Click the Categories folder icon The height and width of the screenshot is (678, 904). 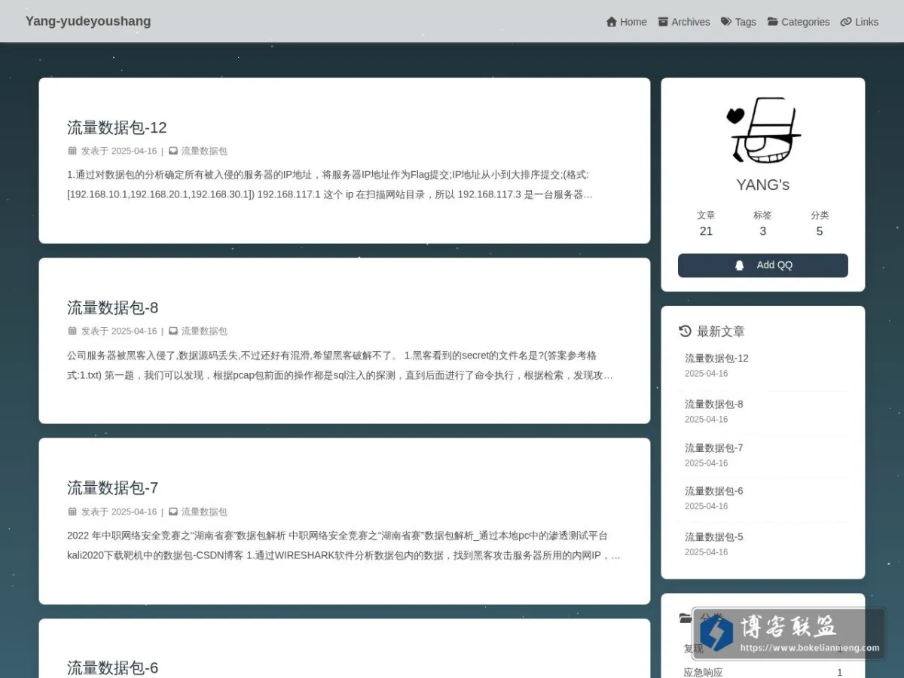point(773,22)
